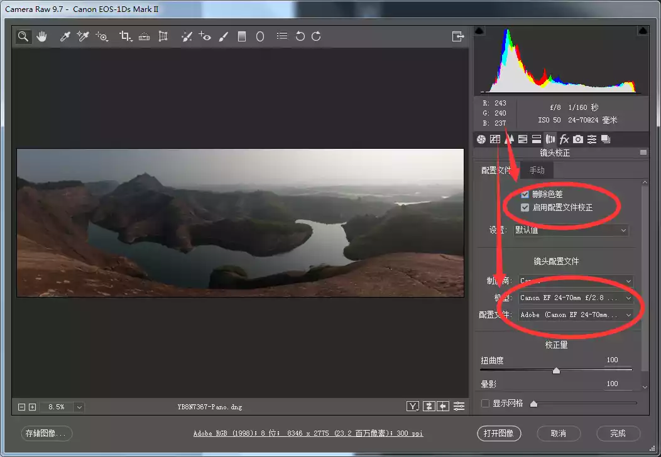Switch to the 手动 tab
661x457 pixels.
click(x=537, y=170)
